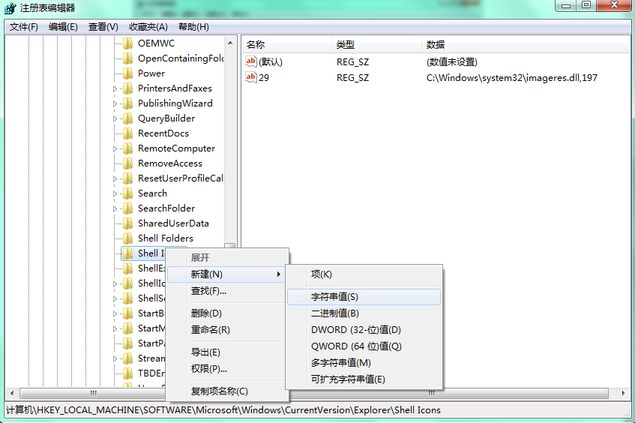Click 权限(P)... in context menu
This screenshot has height=423, width=635.
point(227,369)
